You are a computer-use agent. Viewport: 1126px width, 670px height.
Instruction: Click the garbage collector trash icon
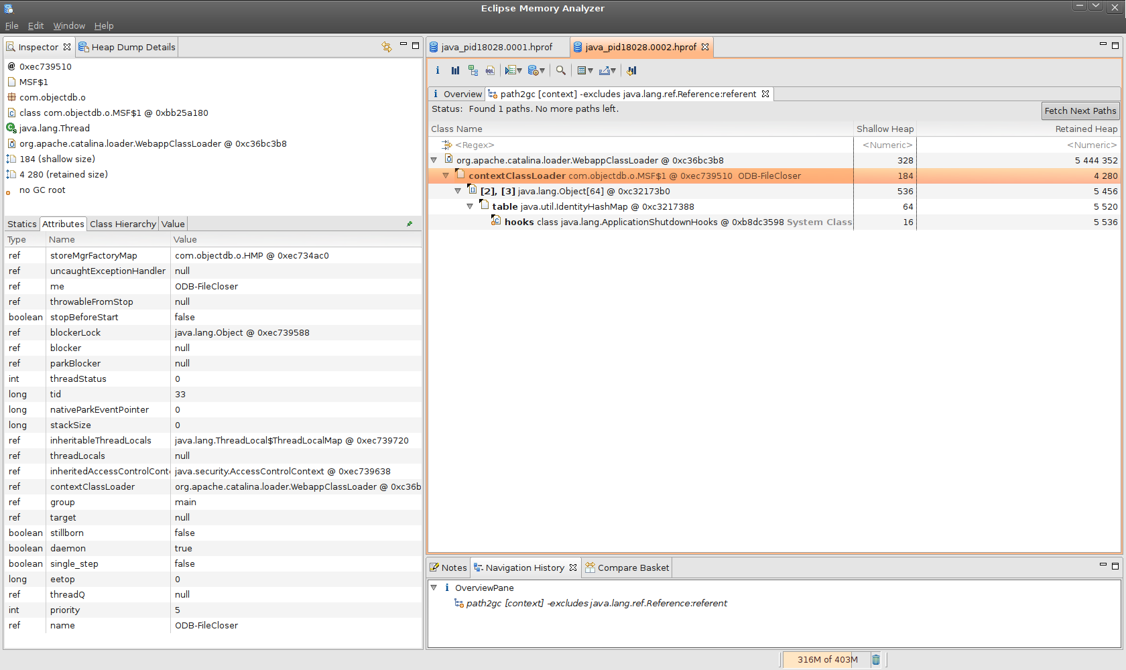click(x=875, y=660)
